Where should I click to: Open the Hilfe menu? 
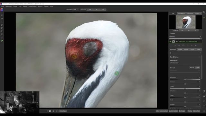pyautogui.click(x=51, y=6)
